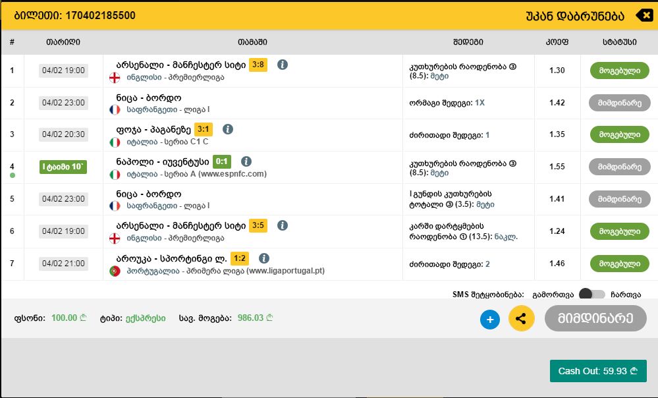Click live score badge 0:1
658x398 pixels.
click(221, 161)
